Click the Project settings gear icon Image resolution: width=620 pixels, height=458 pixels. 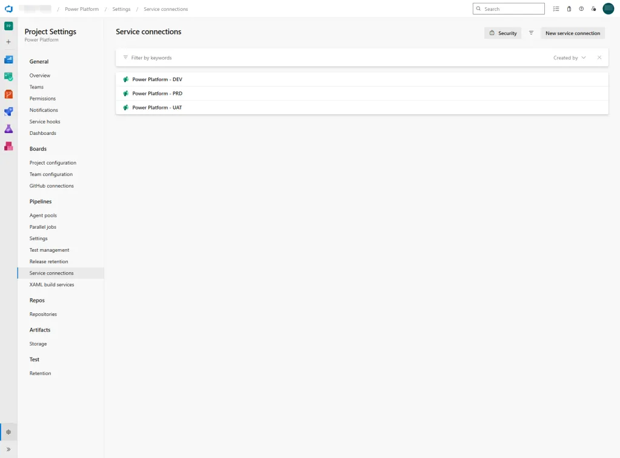(8, 432)
